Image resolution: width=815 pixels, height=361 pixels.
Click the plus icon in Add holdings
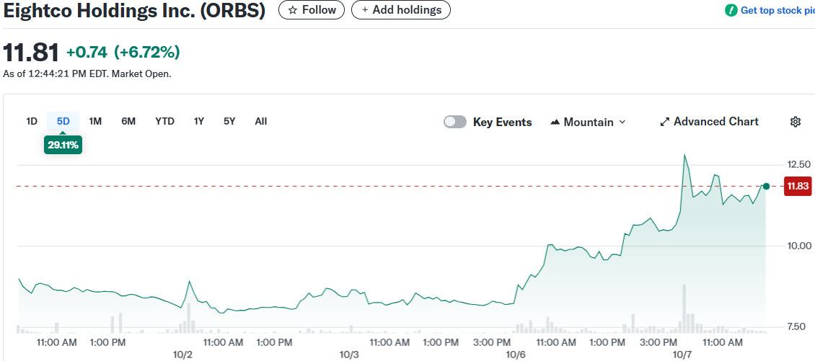pos(364,10)
